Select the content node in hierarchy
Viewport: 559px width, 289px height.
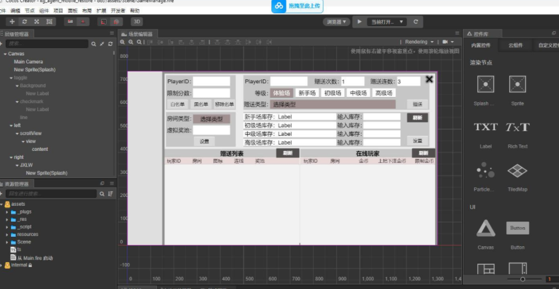pos(39,149)
